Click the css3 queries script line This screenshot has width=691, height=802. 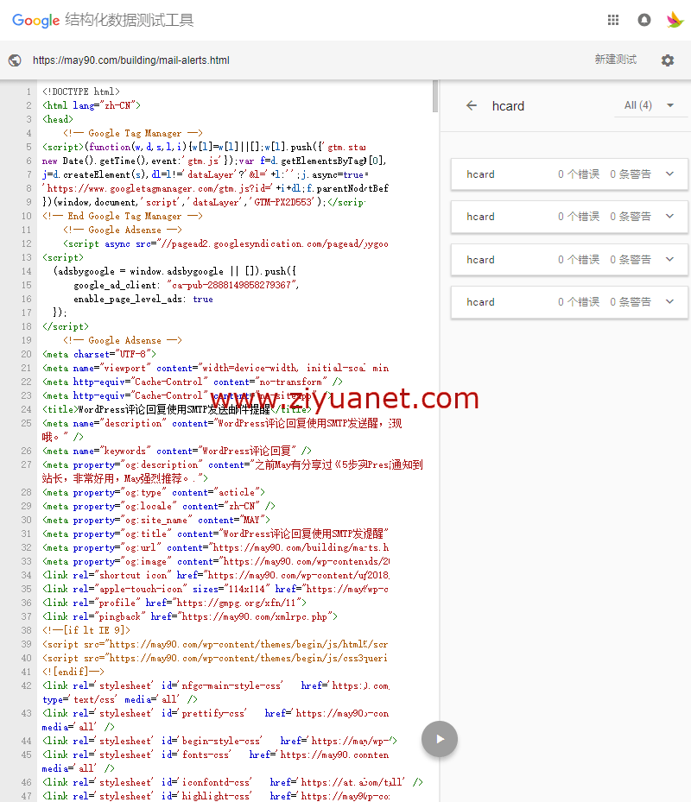tap(215, 658)
